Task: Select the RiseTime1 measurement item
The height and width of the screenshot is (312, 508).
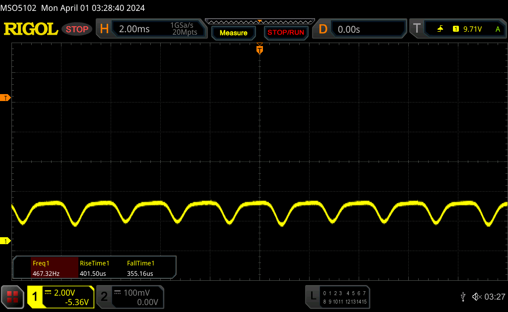Action: [94, 268]
